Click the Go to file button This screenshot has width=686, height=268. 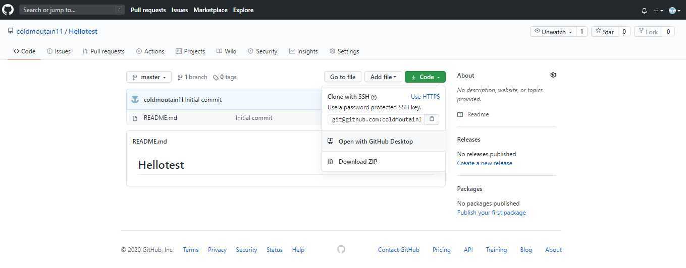pyautogui.click(x=343, y=77)
